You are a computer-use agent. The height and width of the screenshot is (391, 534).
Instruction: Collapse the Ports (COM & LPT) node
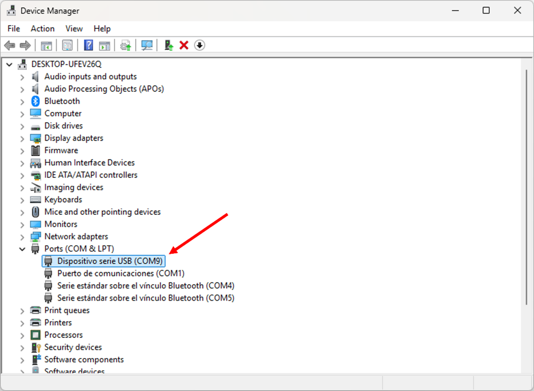click(22, 249)
